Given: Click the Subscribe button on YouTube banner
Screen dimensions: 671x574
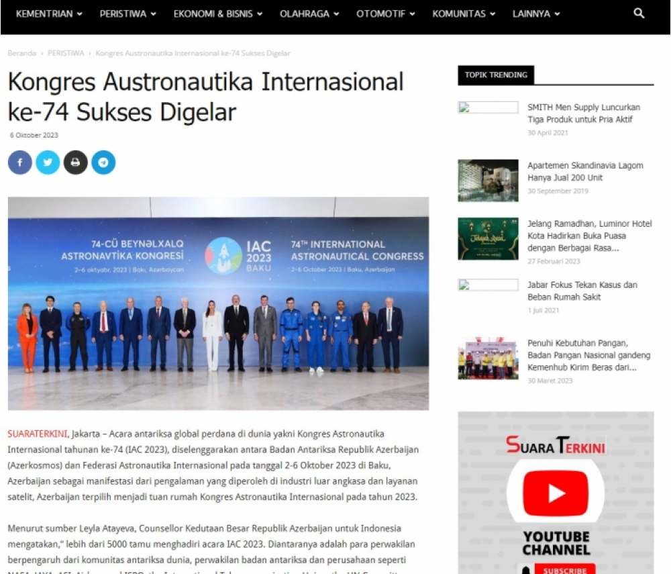Looking at the screenshot, I should tap(564, 570).
